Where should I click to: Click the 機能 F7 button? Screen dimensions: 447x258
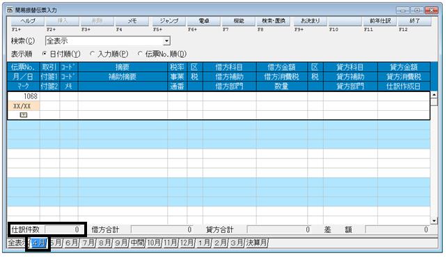point(239,21)
